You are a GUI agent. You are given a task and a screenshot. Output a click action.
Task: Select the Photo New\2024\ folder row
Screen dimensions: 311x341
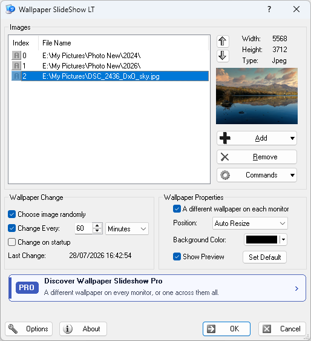[110, 56]
